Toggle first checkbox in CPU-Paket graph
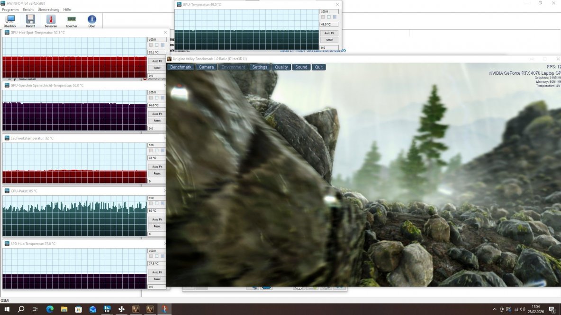This screenshot has width=561, height=315. (151, 203)
